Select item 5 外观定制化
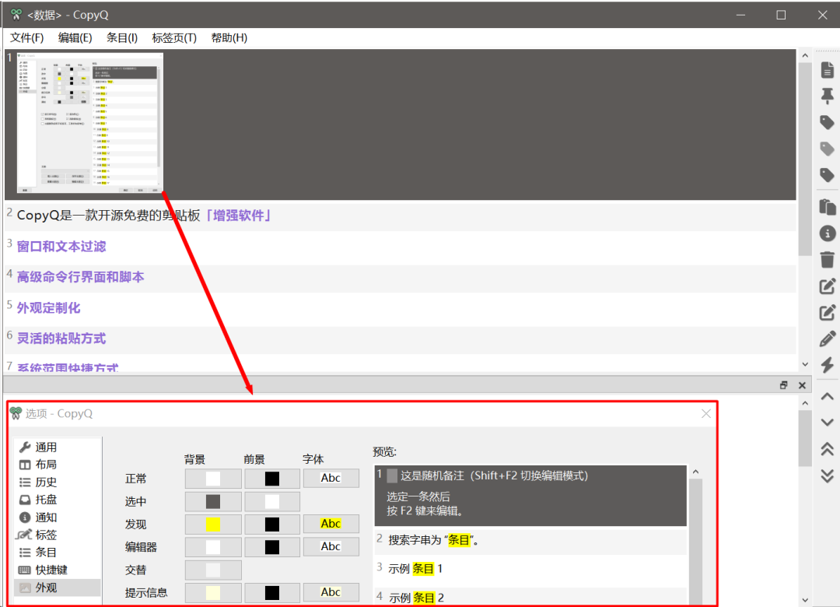This screenshot has height=607, width=840. pos(401,308)
